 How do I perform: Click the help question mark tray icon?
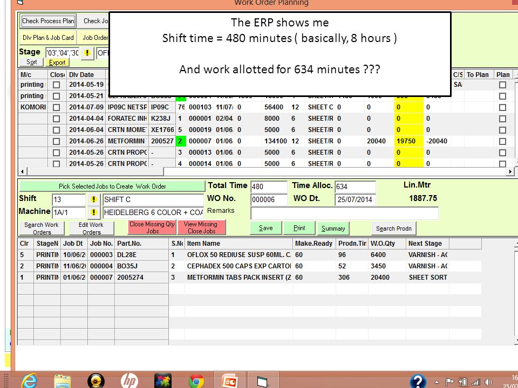[x=418, y=382]
